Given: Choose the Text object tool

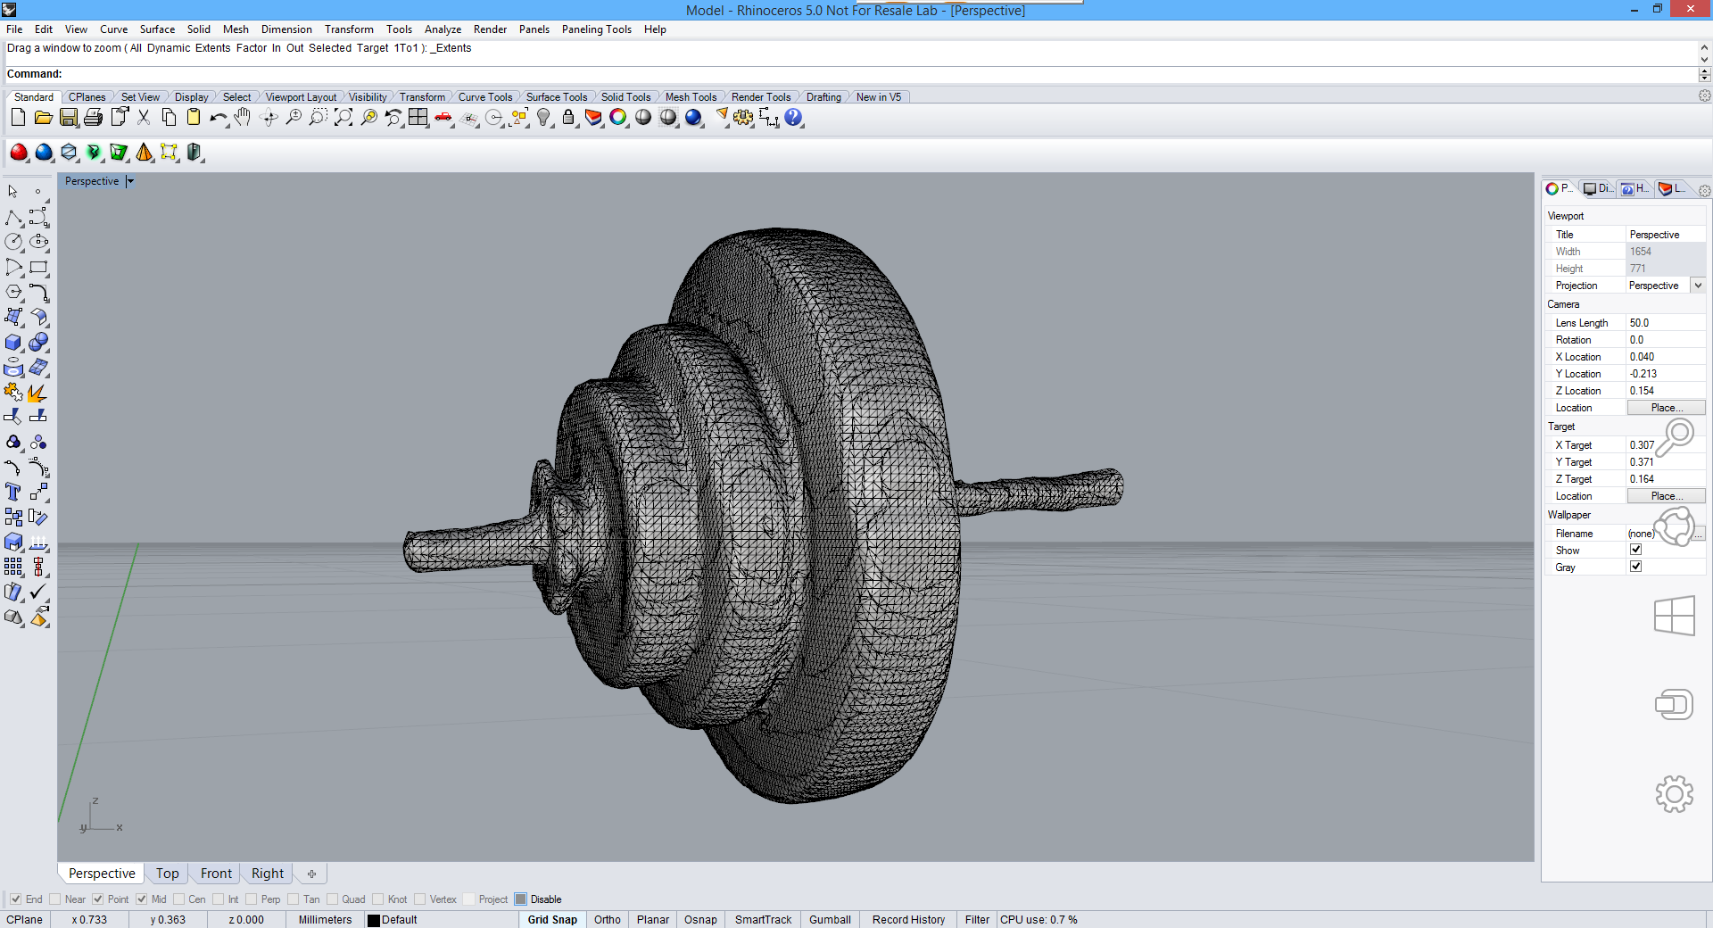Looking at the screenshot, I should coord(13,493).
